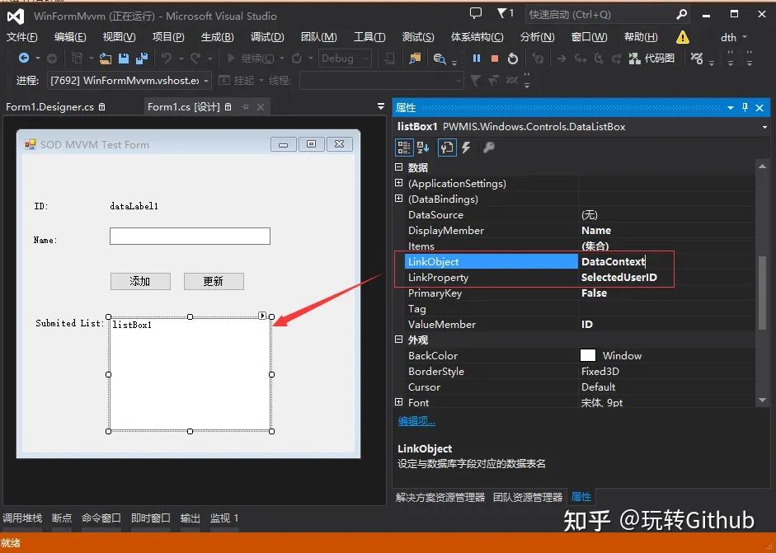Click the Pause debugging icon
Viewport: 776px width, 553px height.
pyautogui.click(x=476, y=59)
